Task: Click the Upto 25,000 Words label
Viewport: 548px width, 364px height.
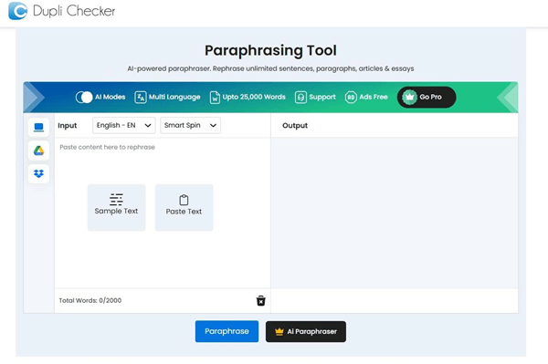Action: click(254, 97)
